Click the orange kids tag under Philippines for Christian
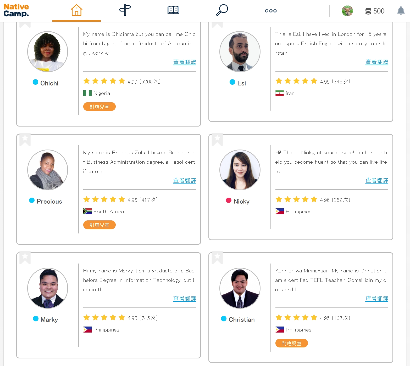Image resolution: width=410 pixels, height=366 pixels. tap(291, 343)
